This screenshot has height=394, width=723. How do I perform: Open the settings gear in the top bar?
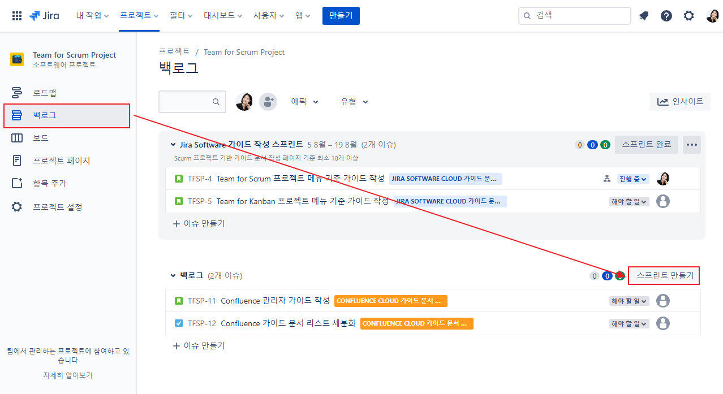tap(688, 16)
